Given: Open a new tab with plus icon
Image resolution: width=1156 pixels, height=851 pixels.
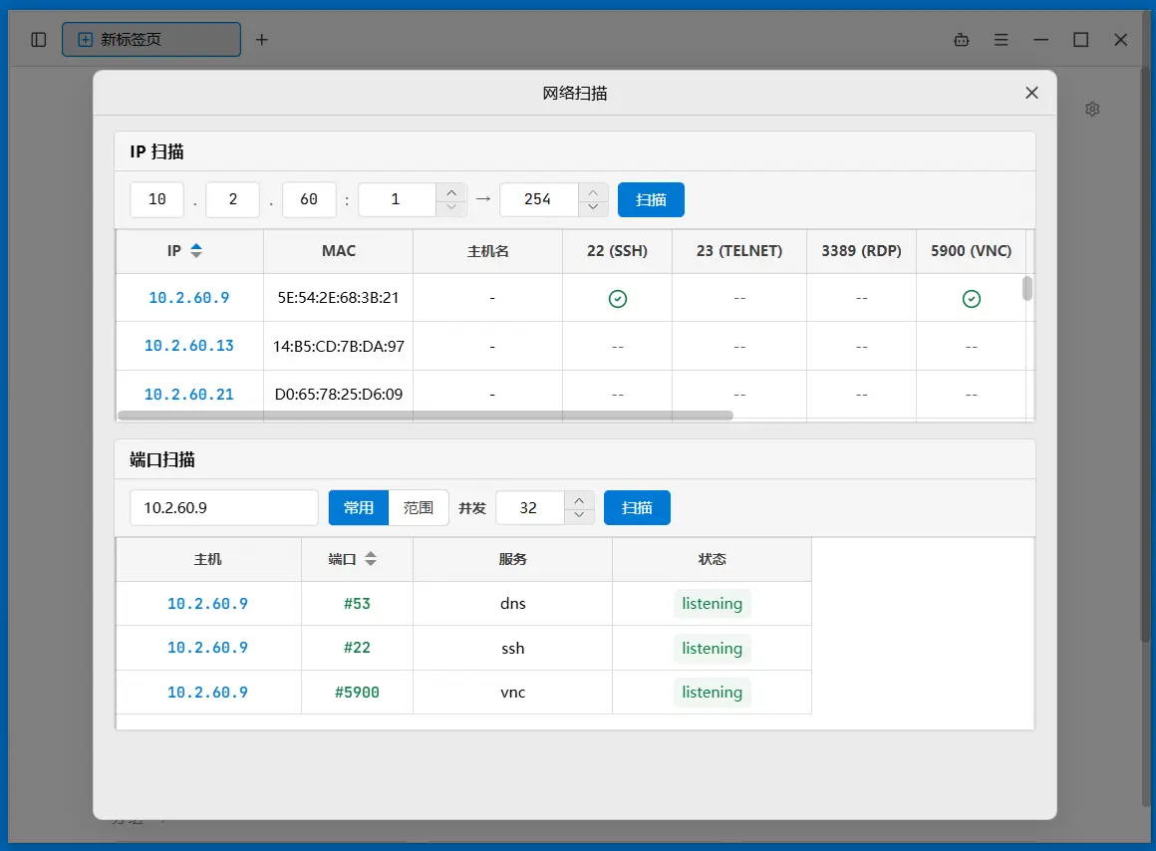Looking at the screenshot, I should 262,40.
